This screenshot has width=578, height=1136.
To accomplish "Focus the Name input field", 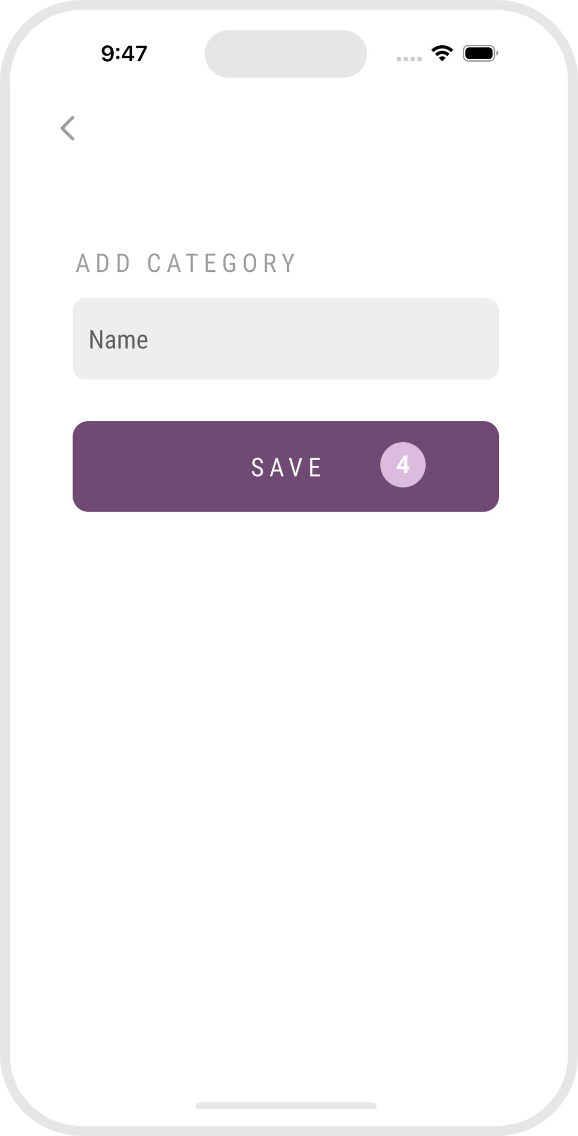I will pos(286,339).
